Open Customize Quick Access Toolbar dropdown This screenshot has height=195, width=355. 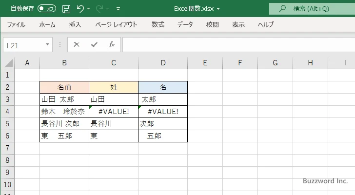[118, 9]
